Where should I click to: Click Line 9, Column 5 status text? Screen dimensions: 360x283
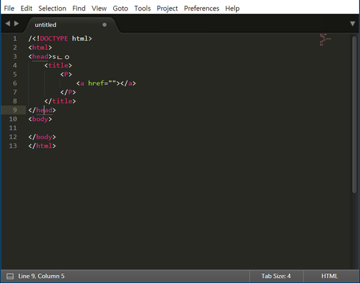pos(41,276)
